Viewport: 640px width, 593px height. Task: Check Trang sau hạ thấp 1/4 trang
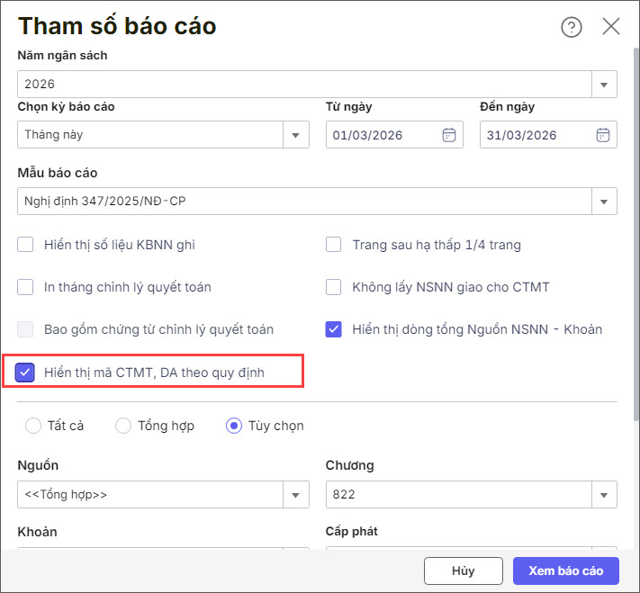point(334,245)
